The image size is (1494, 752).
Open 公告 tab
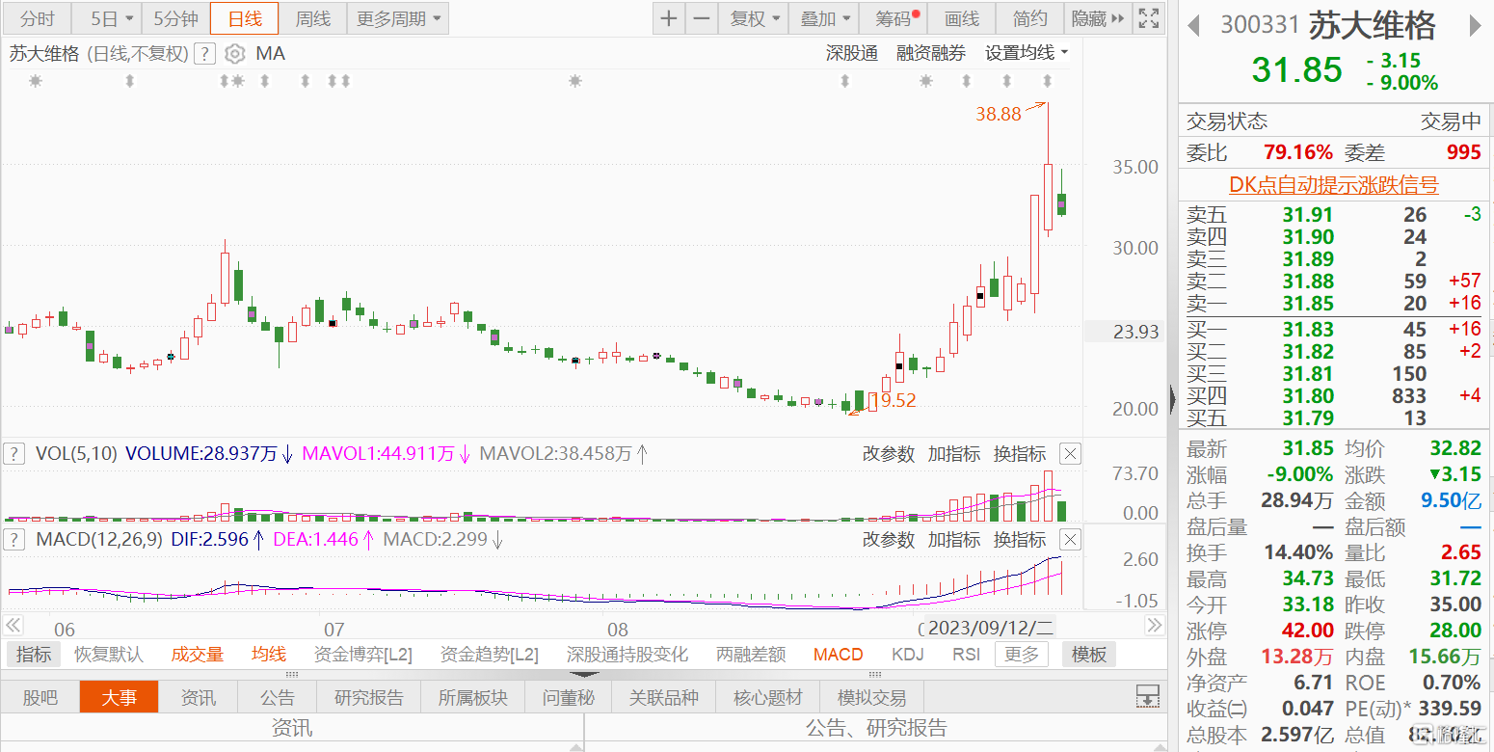[x=278, y=697]
